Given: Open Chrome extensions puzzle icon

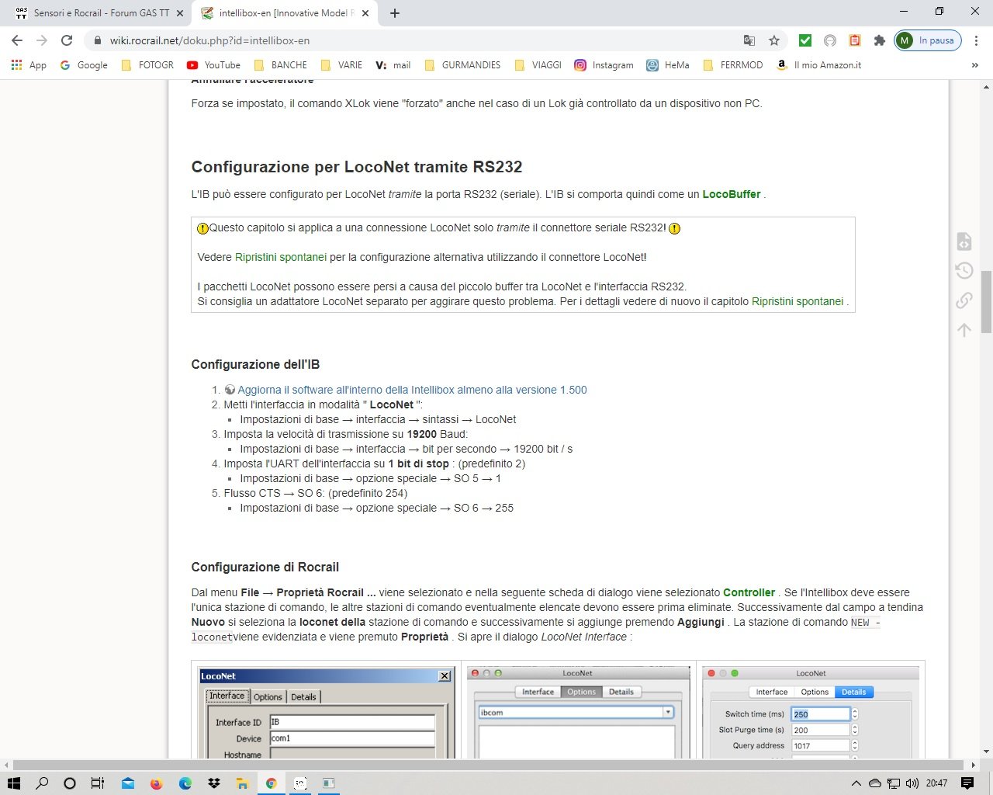Looking at the screenshot, I should 879,40.
